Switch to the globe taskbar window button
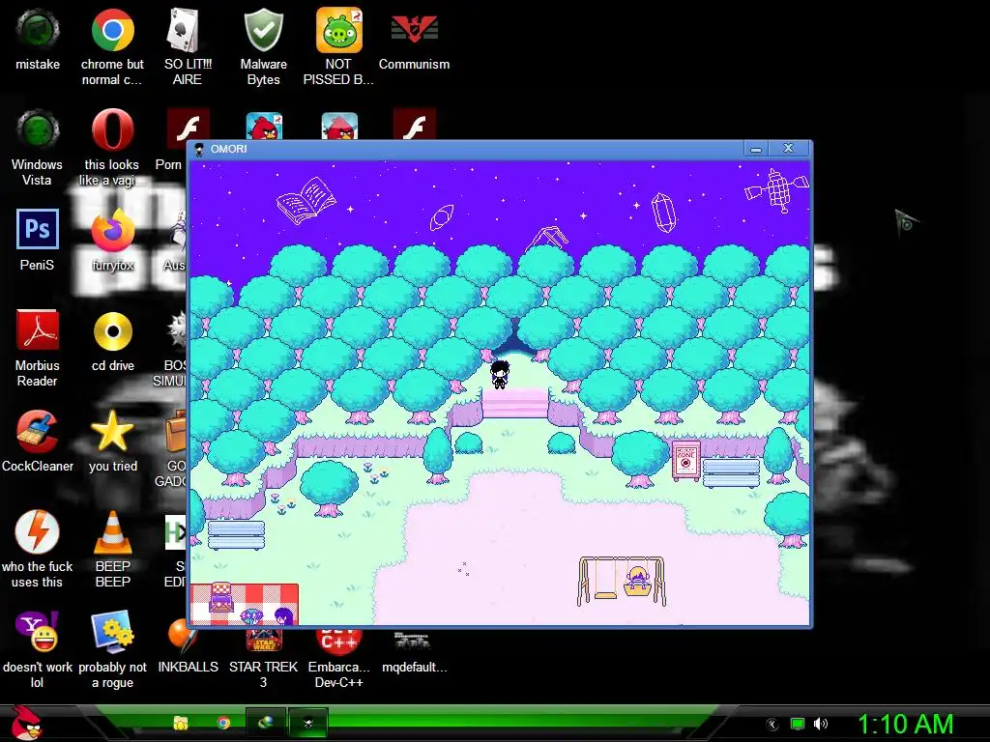The image size is (990, 742). tap(265, 723)
